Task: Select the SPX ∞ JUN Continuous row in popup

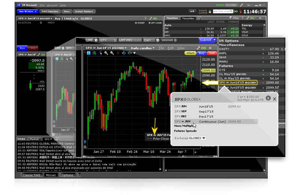Action: pyautogui.click(x=216, y=121)
